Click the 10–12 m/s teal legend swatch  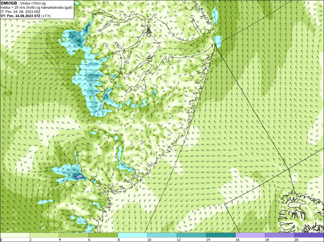click(162, 235)
